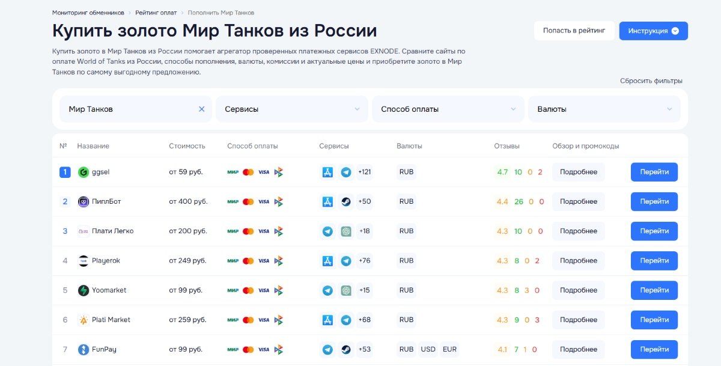Click the App Store icon in Playerok row
721x366 pixels.
tap(327, 261)
